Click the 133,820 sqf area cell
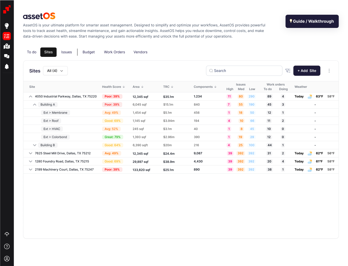Image resolution: width=348 pixels, height=266 pixels. click(141, 170)
